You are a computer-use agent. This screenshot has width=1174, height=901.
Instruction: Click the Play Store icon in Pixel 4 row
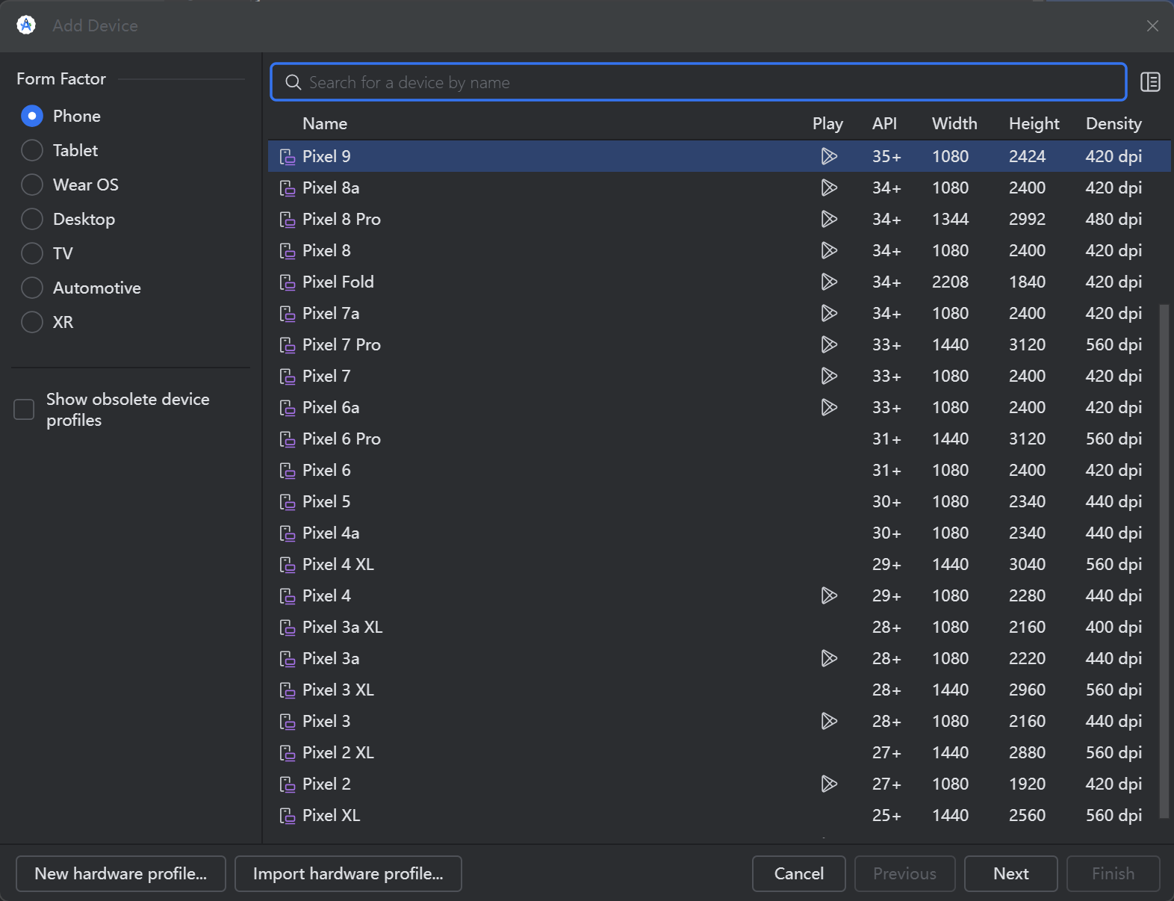click(829, 595)
